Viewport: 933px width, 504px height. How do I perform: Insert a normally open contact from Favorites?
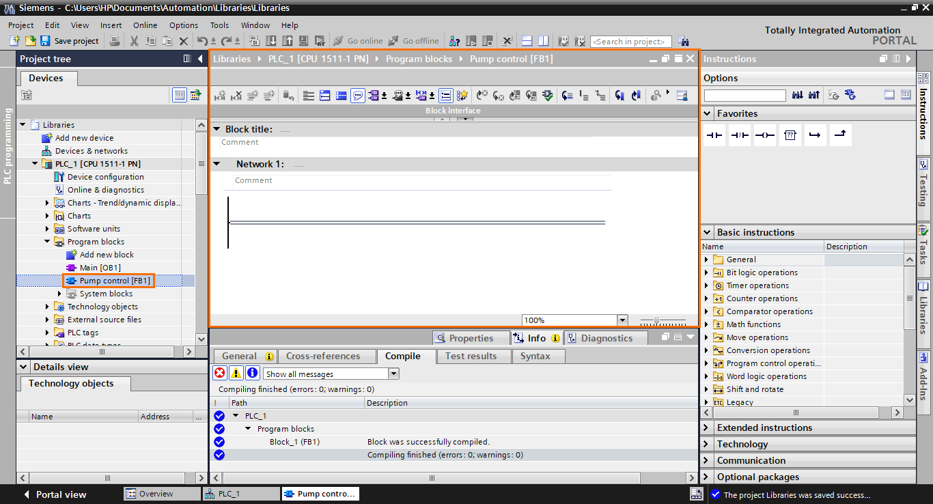[714, 135]
